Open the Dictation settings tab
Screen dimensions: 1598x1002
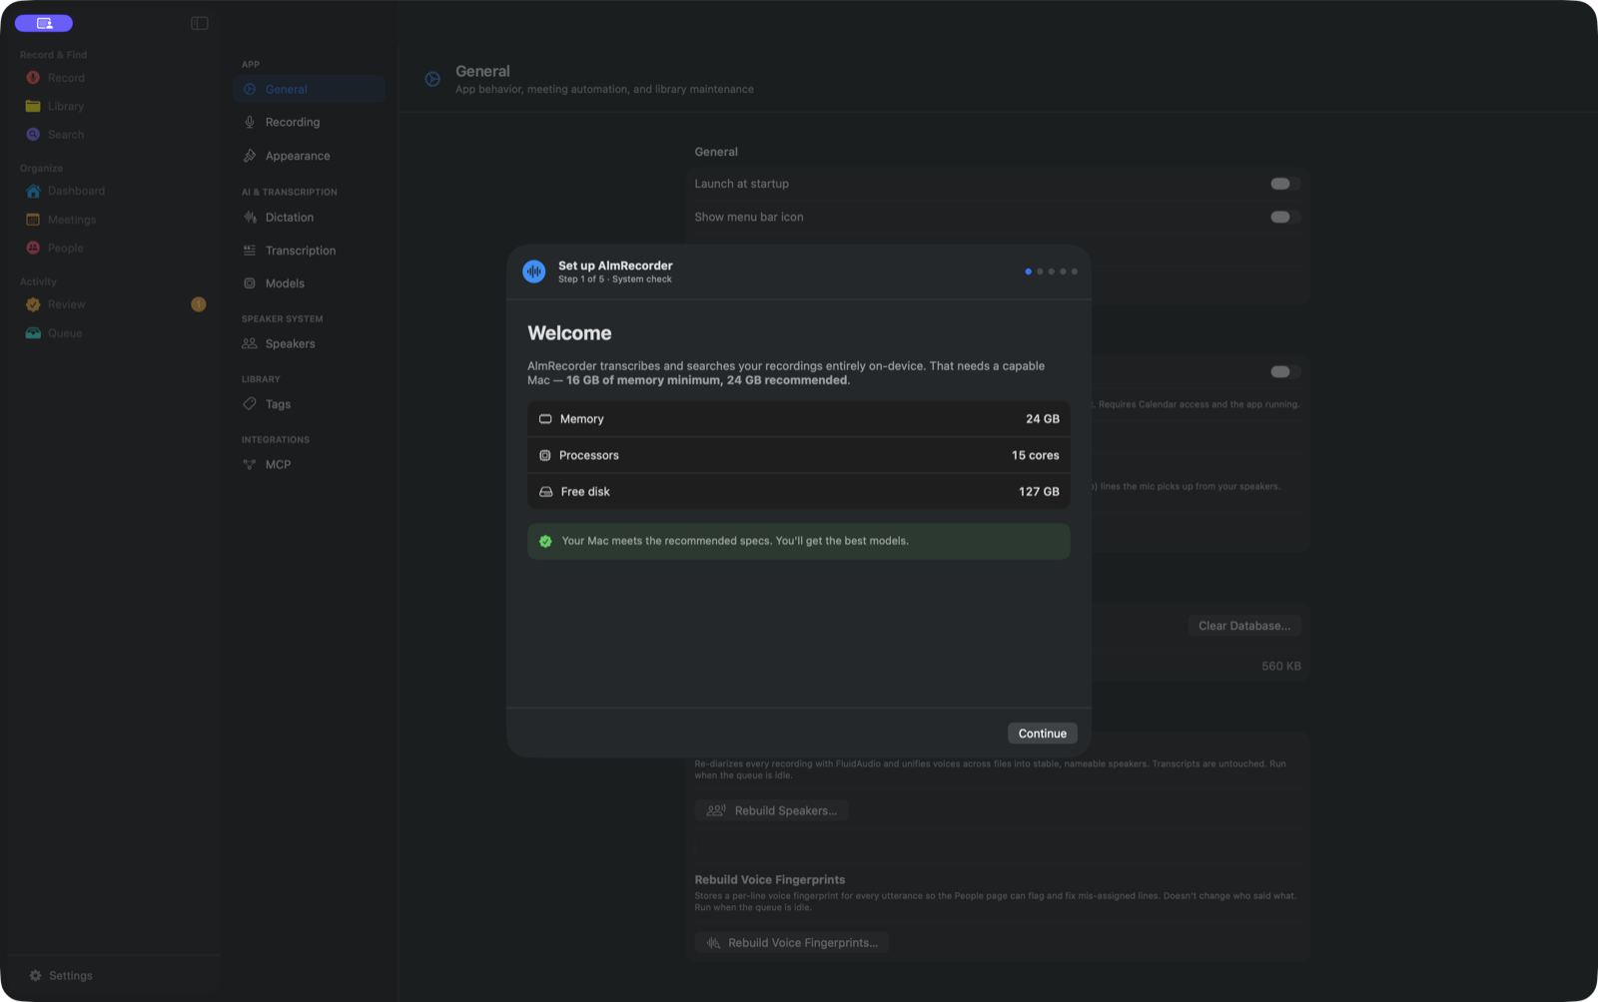pos(310,217)
